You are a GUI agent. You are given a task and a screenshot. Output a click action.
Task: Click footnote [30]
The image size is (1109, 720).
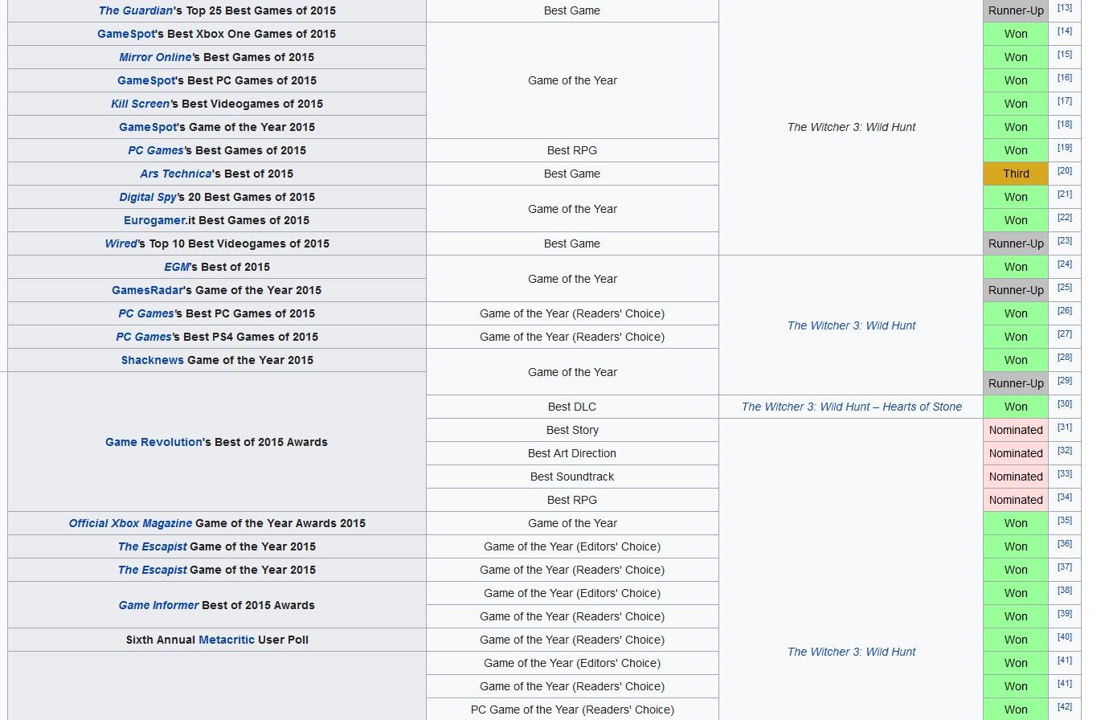click(1065, 404)
